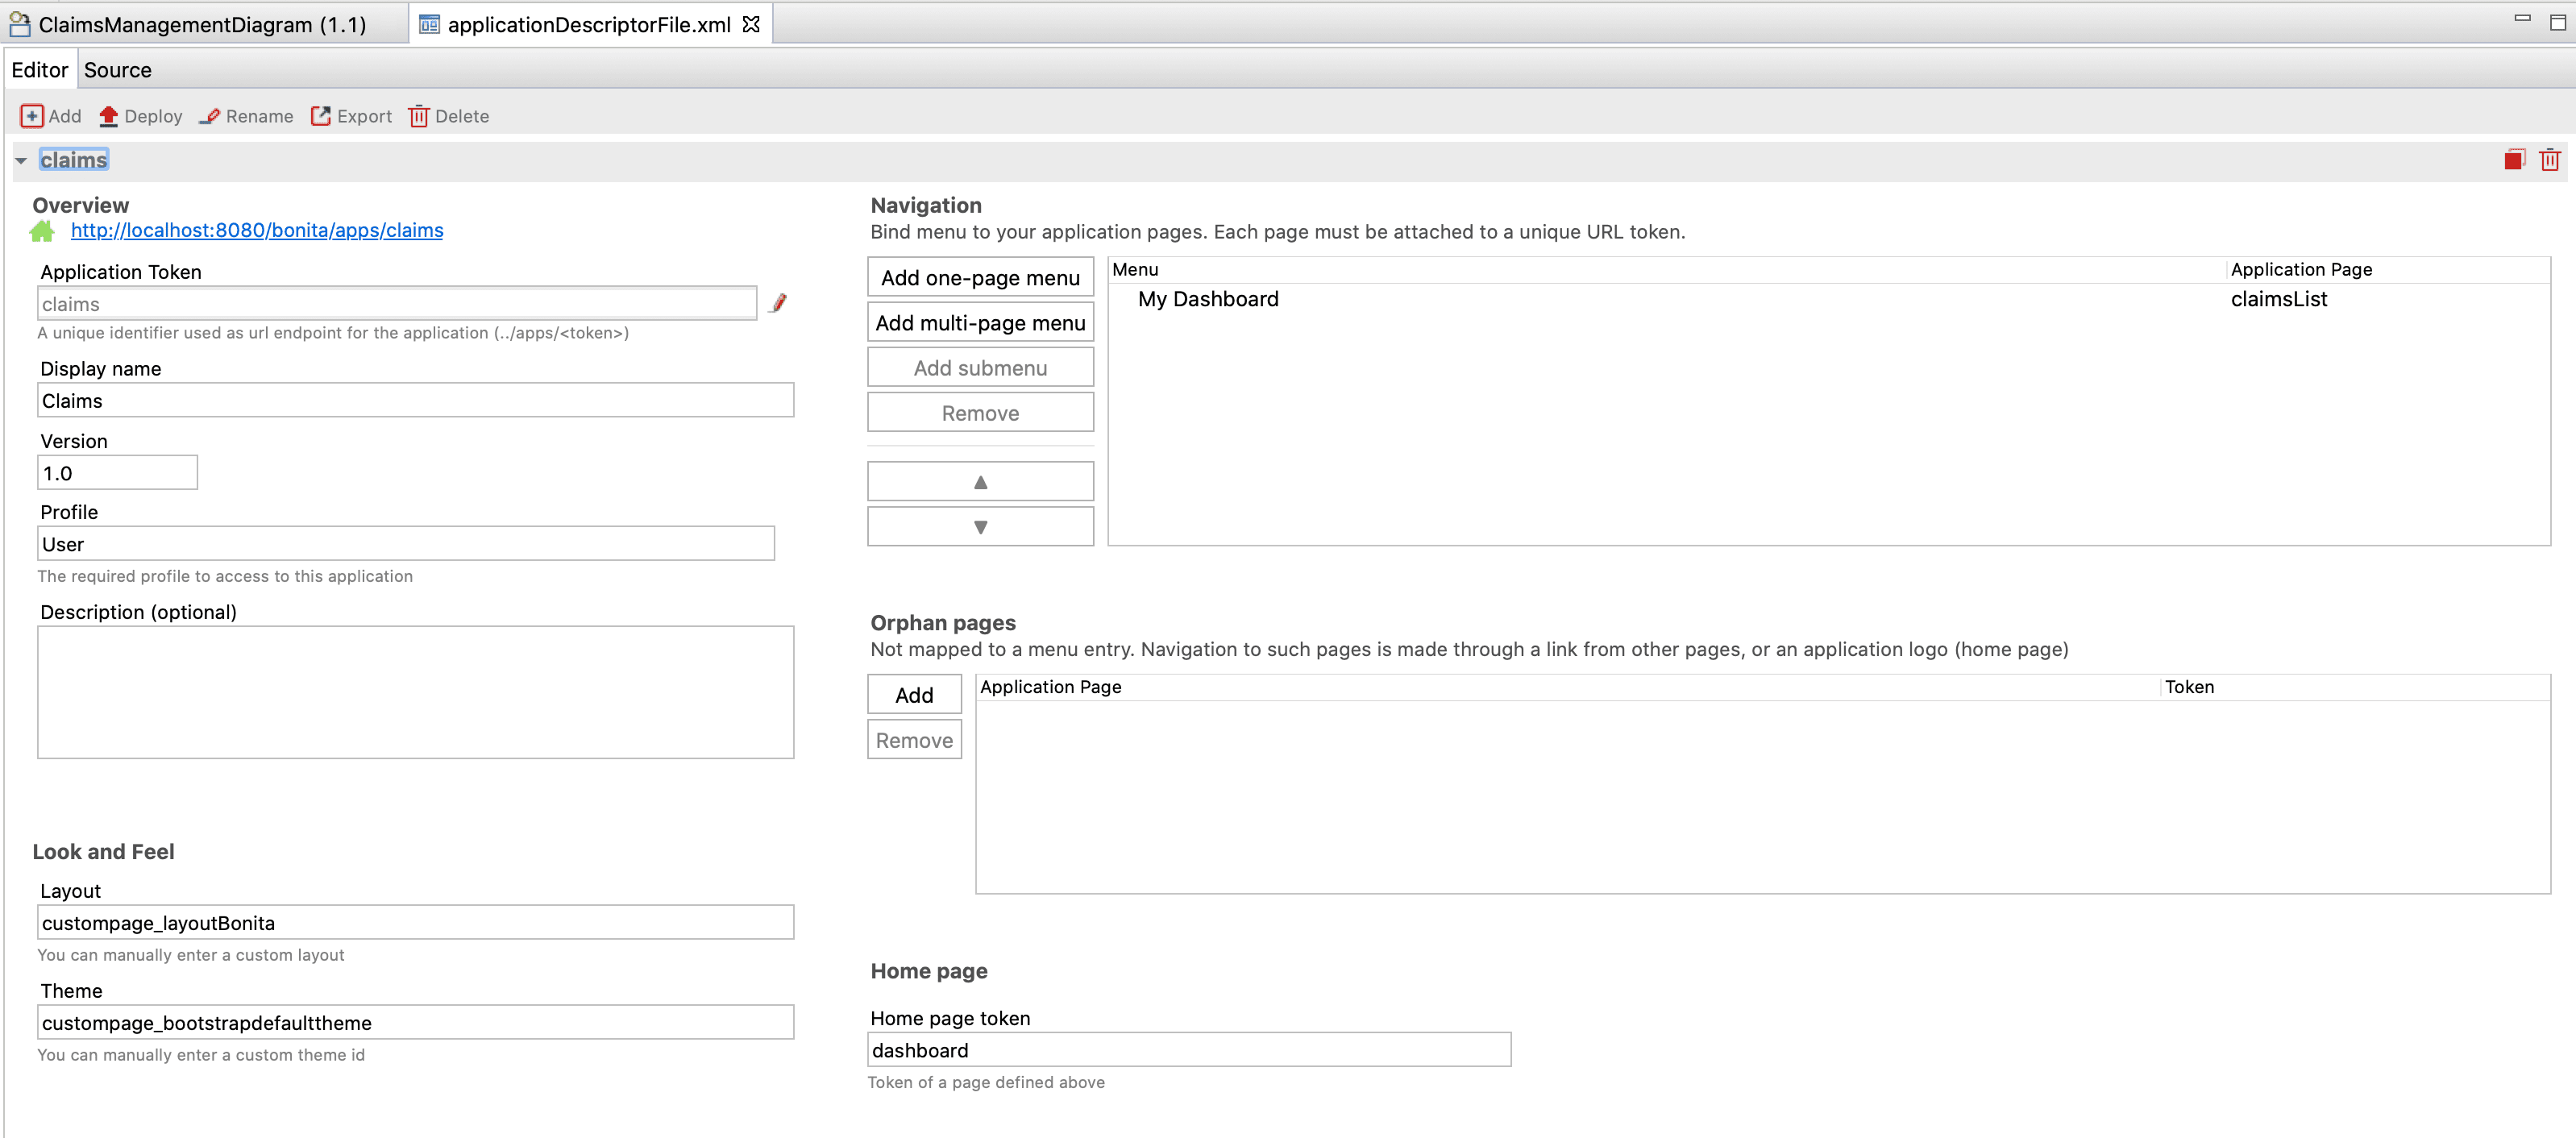
Task: Click inside the Home page token field
Action: click(1189, 1050)
